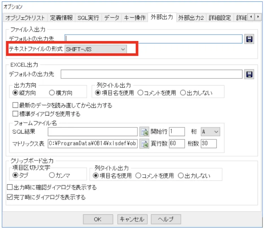Viewport: 265px width, 229px height.
Task: Select 縦方向 output direction
Action: pos(24,93)
